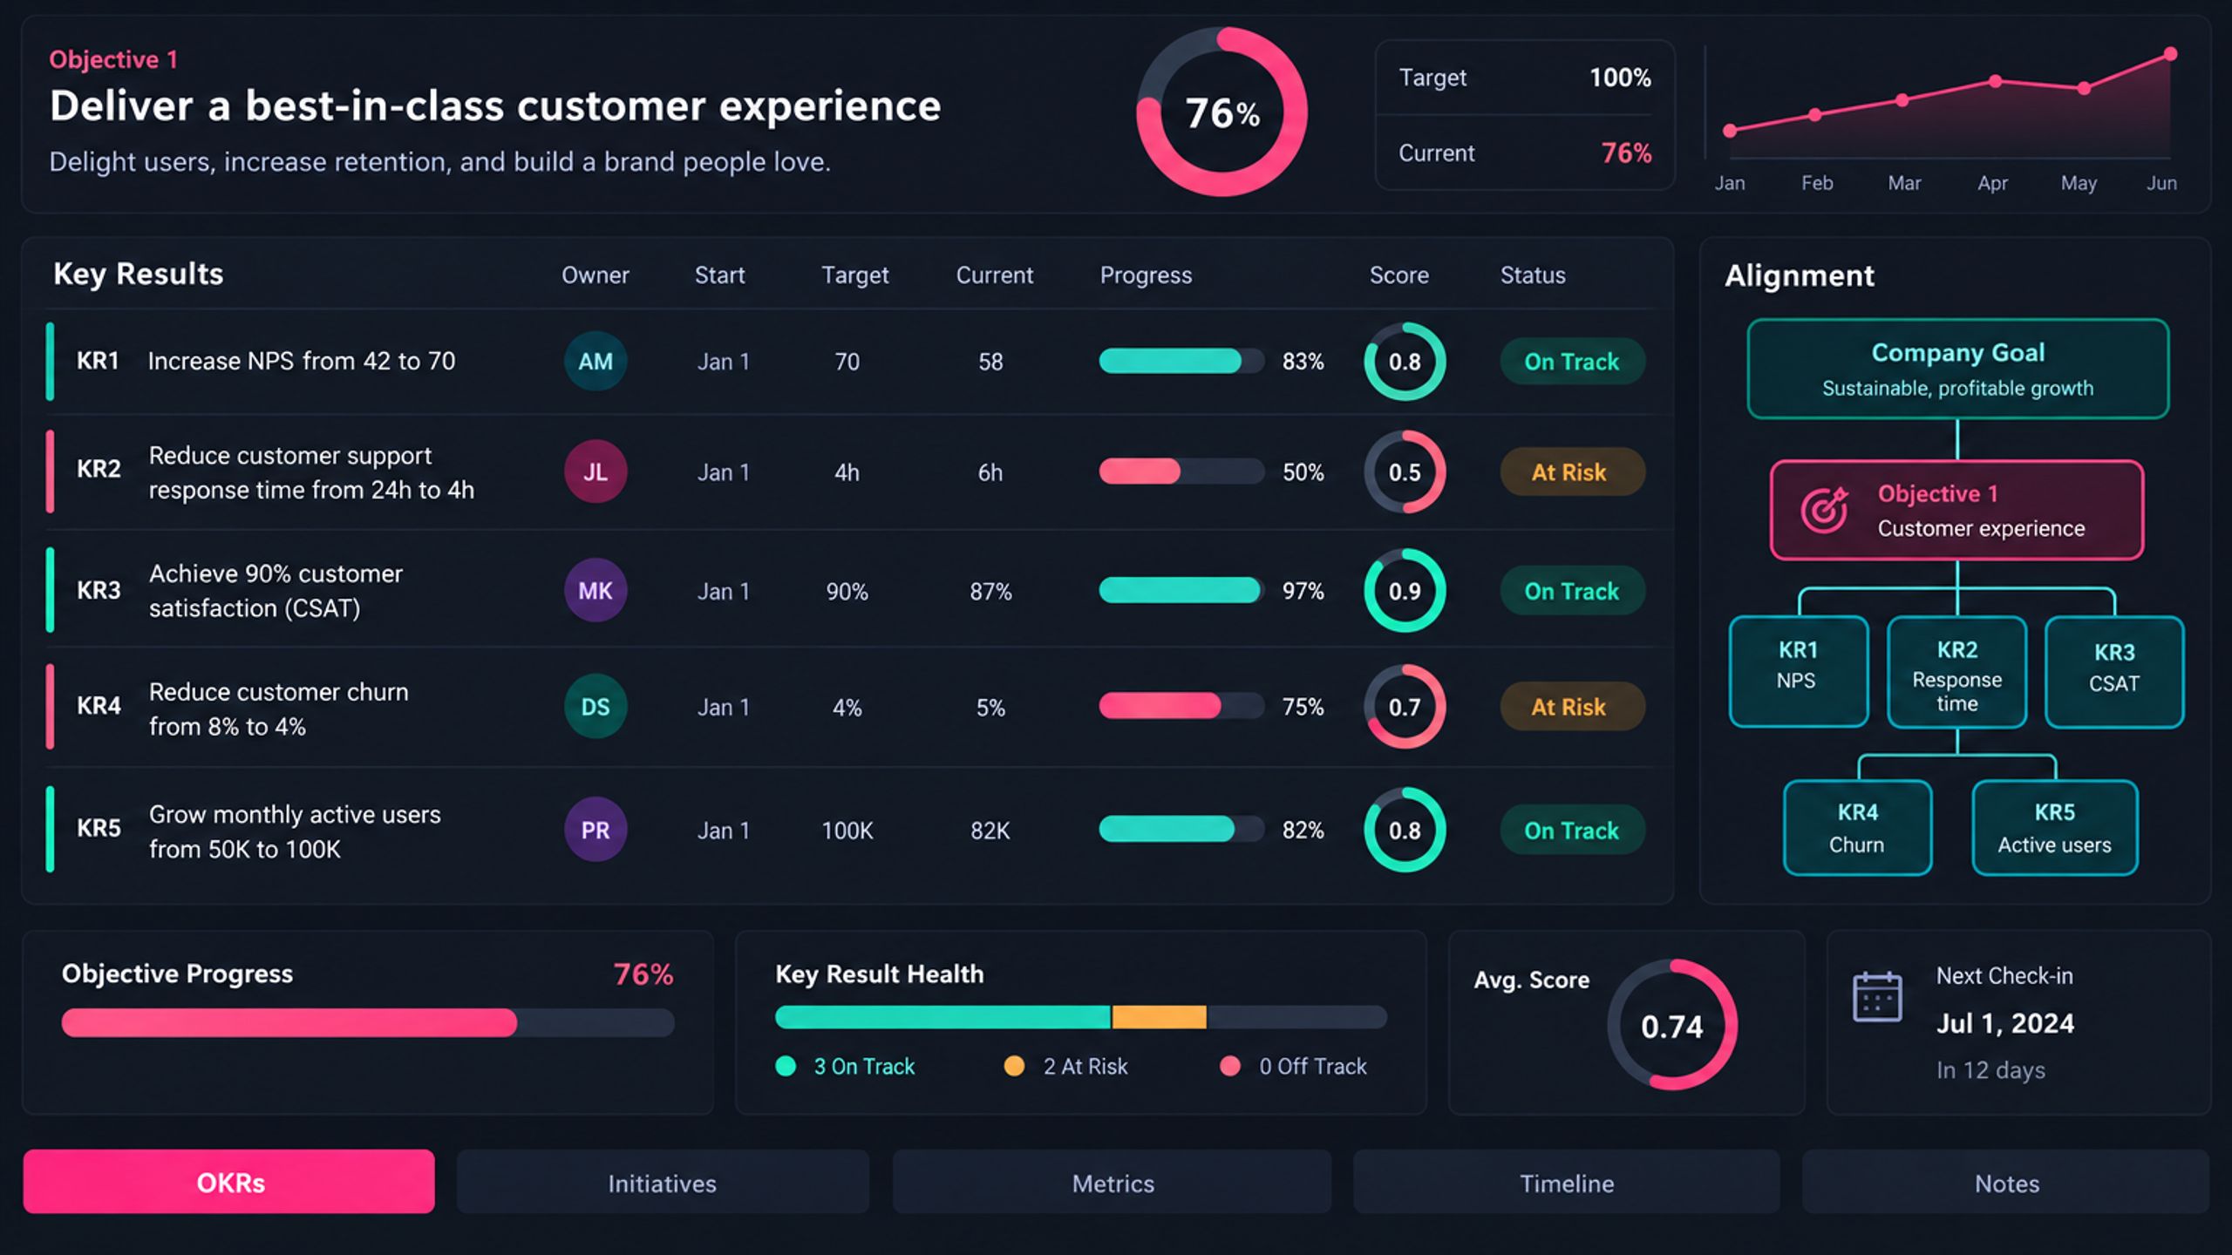Screen dimensions: 2232x1255
Task: Click 'Increase NPS from 42 to 70' row title
Action: tap(302, 361)
